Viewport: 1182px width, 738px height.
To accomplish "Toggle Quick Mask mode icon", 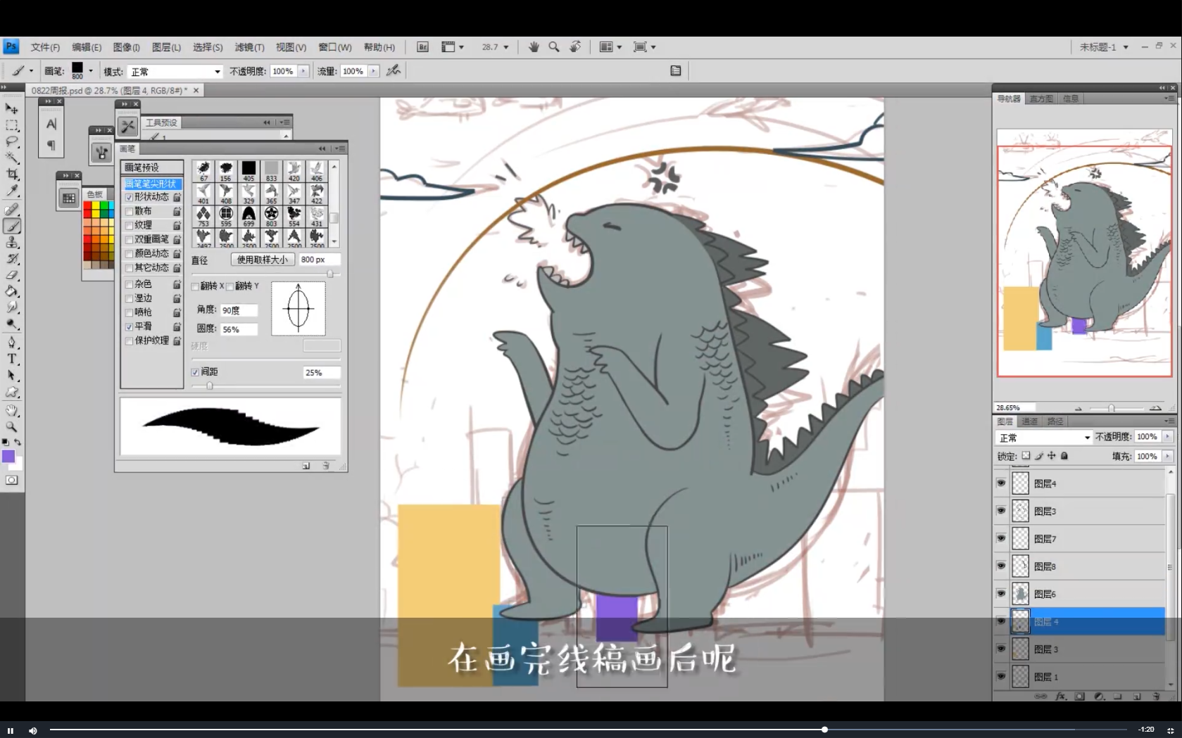I will click(x=12, y=481).
